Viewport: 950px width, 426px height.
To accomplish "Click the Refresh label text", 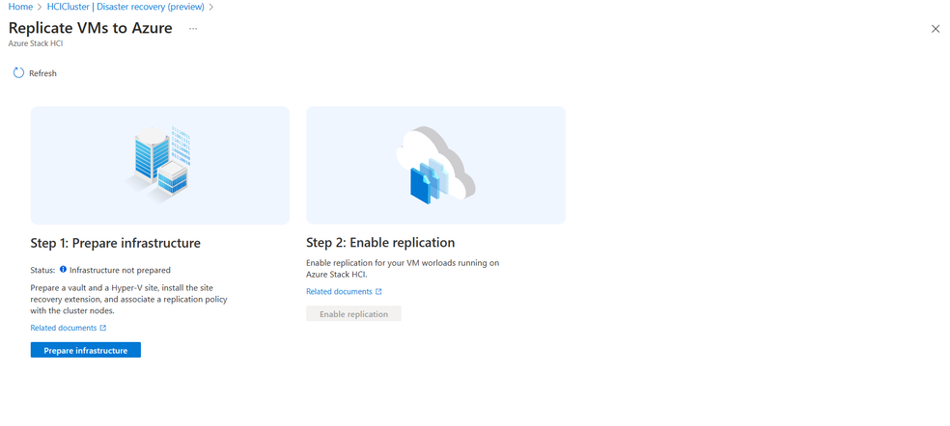I will click(42, 73).
